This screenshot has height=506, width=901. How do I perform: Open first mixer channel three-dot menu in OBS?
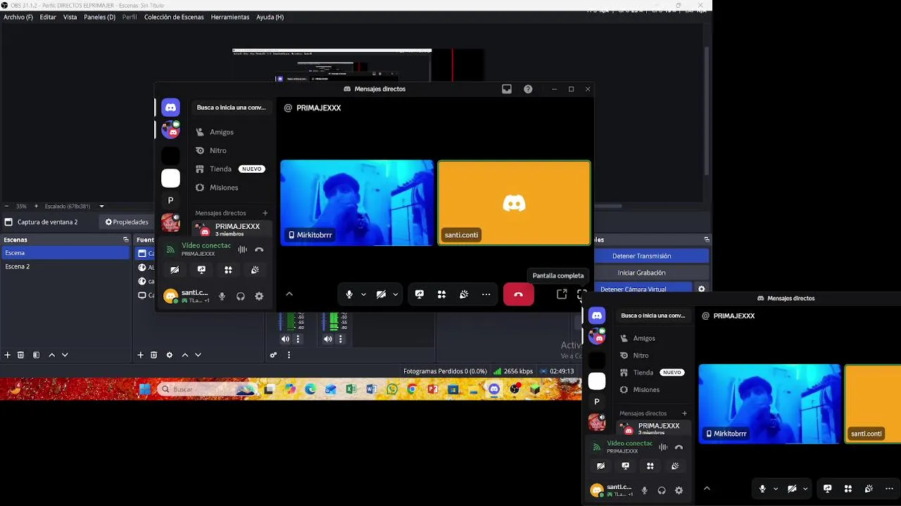click(298, 339)
